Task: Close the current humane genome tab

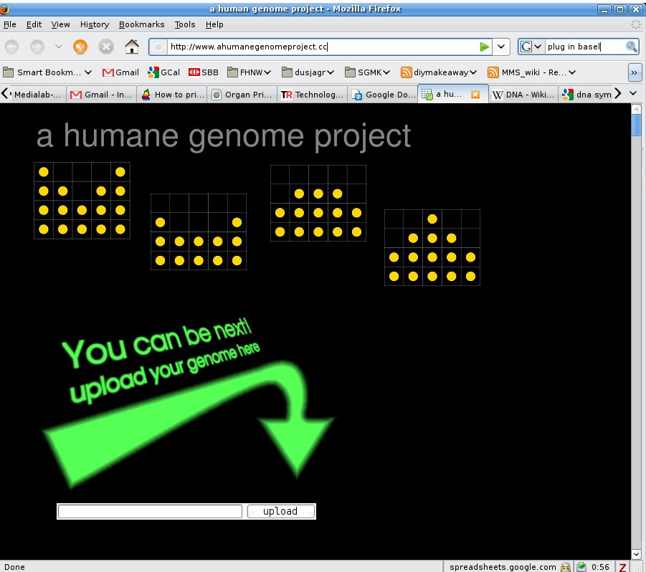Action: (475, 94)
